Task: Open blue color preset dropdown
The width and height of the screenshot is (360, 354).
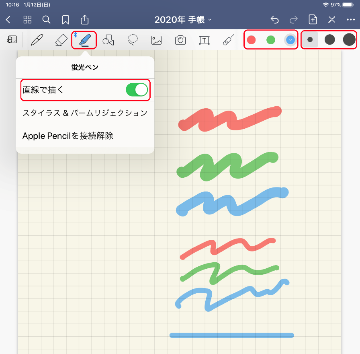Action: pos(290,40)
